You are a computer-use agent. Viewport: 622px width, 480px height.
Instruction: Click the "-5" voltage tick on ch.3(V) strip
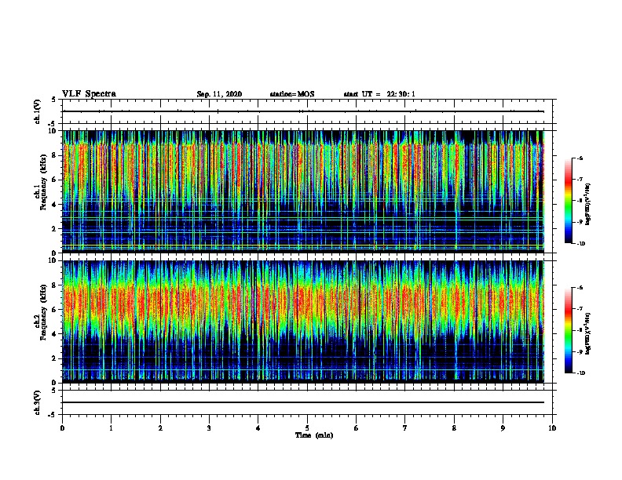pyautogui.click(x=53, y=415)
